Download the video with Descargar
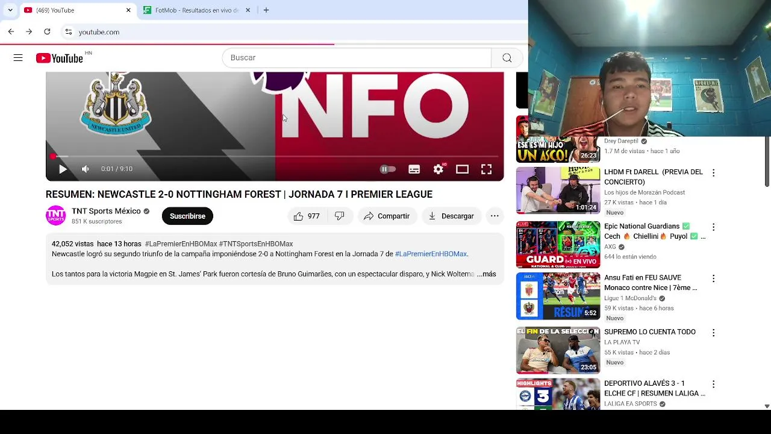The height and width of the screenshot is (434, 771). coord(451,216)
